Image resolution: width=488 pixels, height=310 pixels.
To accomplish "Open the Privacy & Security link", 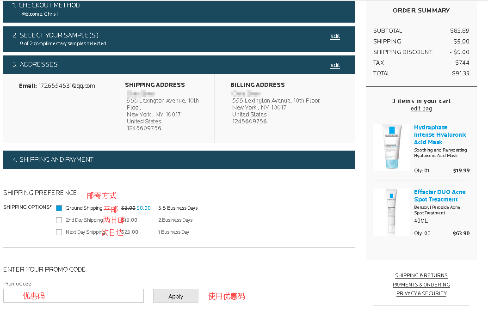I will click(x=421, y=293).
